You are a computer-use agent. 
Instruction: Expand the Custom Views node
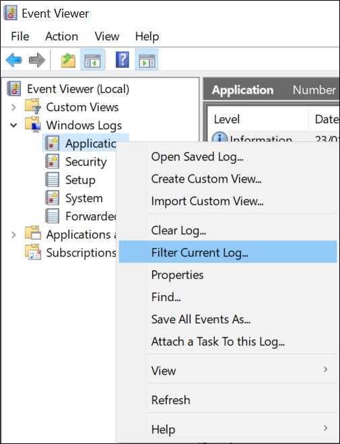[13, 107]
